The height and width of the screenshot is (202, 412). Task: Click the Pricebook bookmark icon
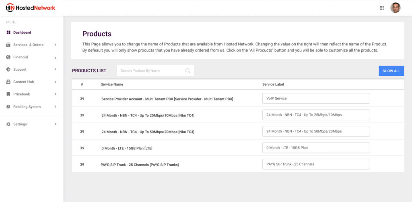(8, 94)
